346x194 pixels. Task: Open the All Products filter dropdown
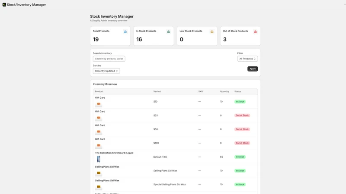[247, 59]
